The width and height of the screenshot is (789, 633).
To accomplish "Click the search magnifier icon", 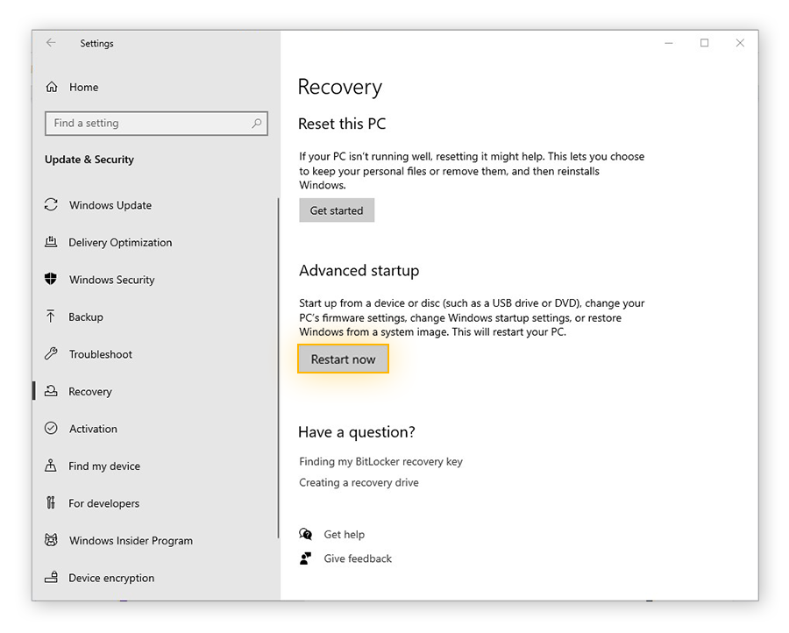I will point(257,124).
